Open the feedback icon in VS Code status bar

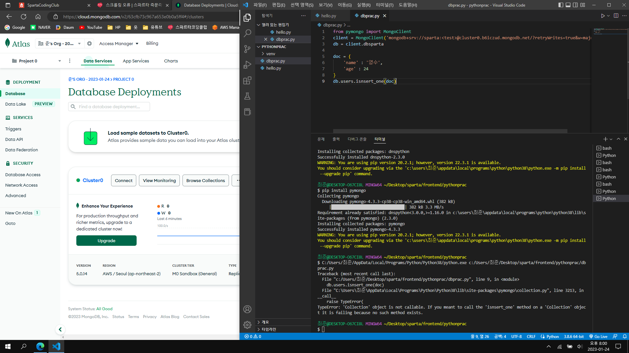(x=615, y=336)
